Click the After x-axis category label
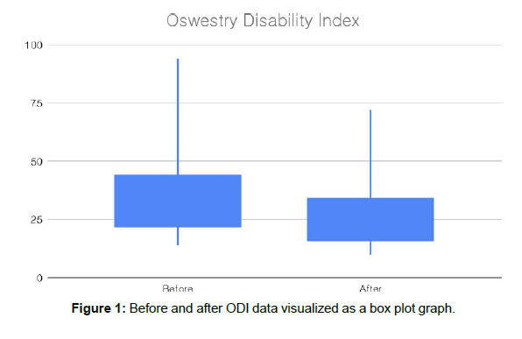Viewport: 522px width, 339px height. (370, 288)
